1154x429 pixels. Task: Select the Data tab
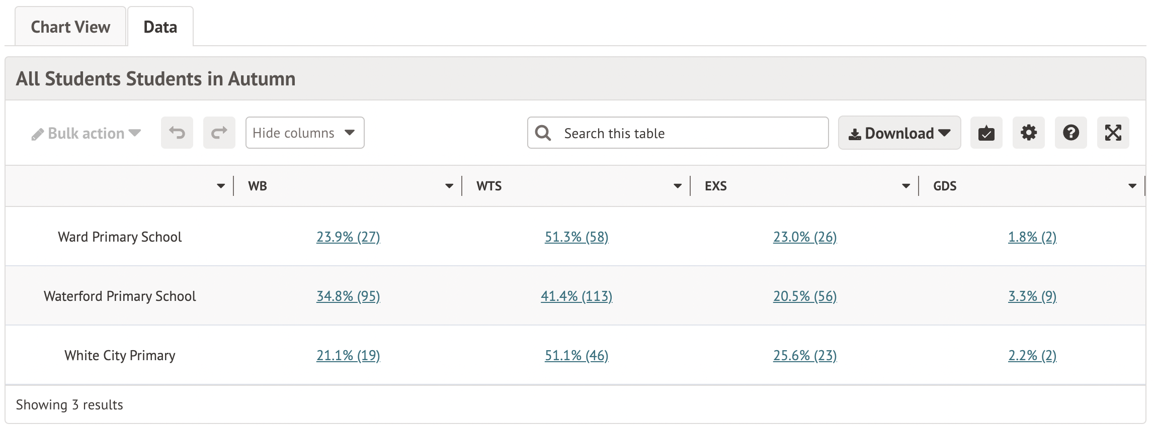click(160, 27)
